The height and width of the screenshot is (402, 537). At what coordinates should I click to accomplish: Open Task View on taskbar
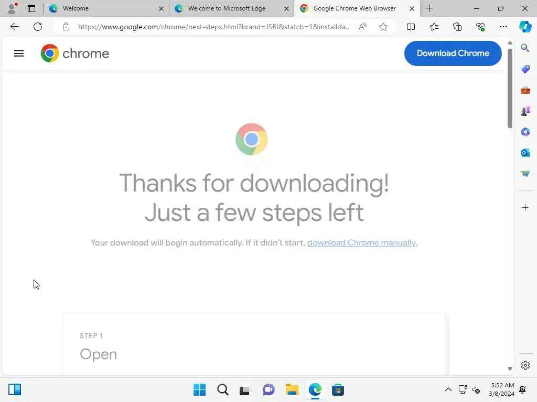tap(244, 389)
